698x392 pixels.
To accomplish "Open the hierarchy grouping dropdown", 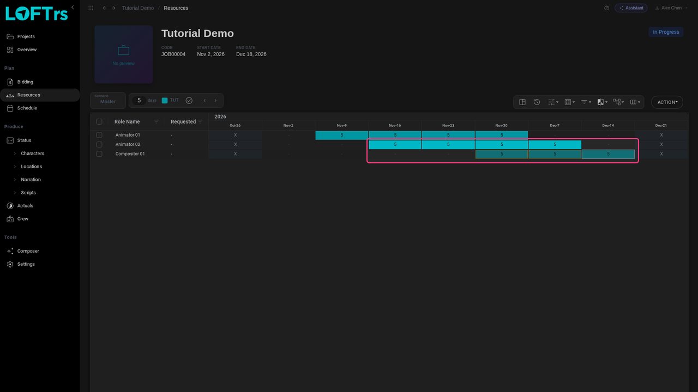I will (x=618, y=102).
